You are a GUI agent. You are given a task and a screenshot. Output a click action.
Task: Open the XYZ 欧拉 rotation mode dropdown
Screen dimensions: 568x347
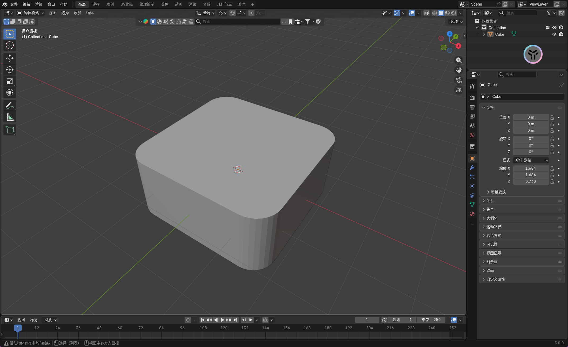(x=531, y=160)
